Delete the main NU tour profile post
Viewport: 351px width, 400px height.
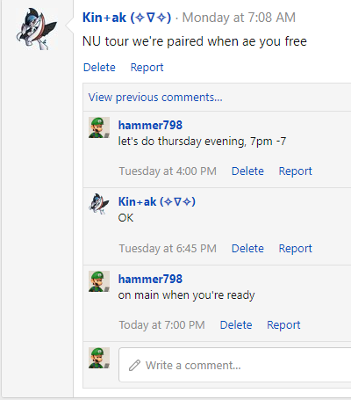click(99, 67)
